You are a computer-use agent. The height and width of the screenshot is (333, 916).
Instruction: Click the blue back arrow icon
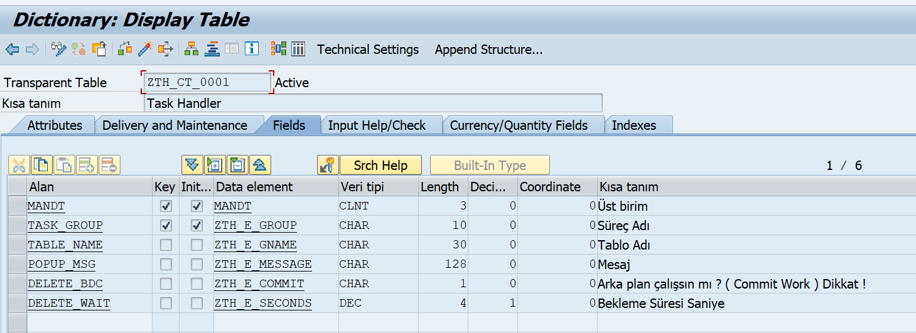pos(12,49)
